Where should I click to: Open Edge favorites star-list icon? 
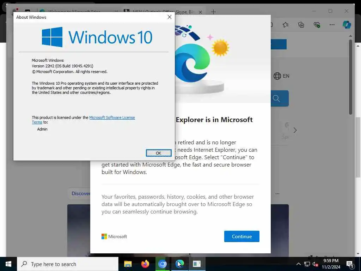(x=286, y=25)
